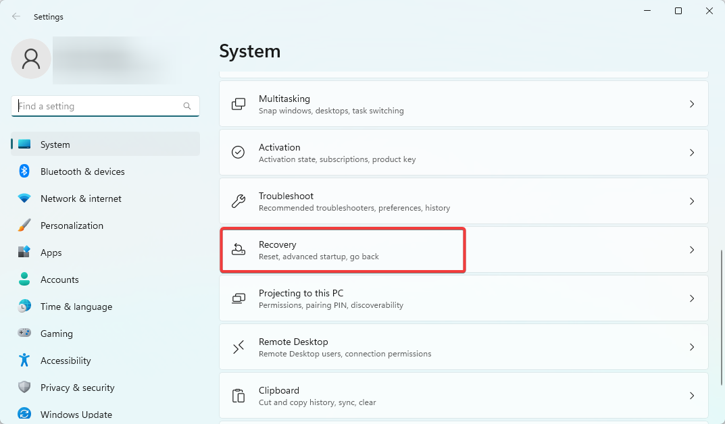This screenshot has height=424, width=725.
Task: Click the Settings window title text
Action: click(x=49, y=17)
